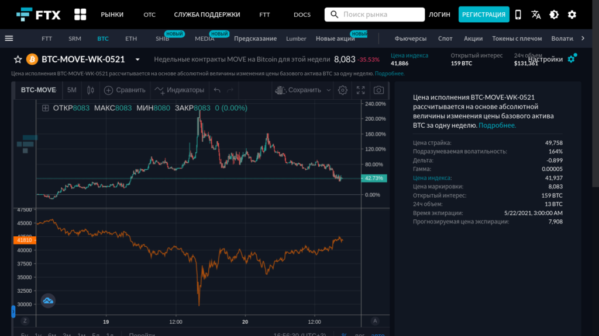Toggle theme with the moon icon

coord(553,14)
